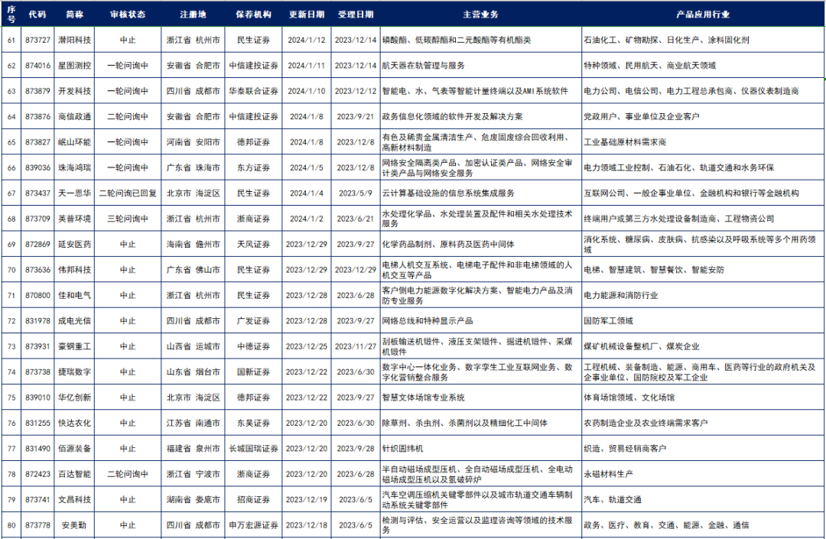Click business cell 针织圆纬机
The image size is (826, 539).
(402, 449)
